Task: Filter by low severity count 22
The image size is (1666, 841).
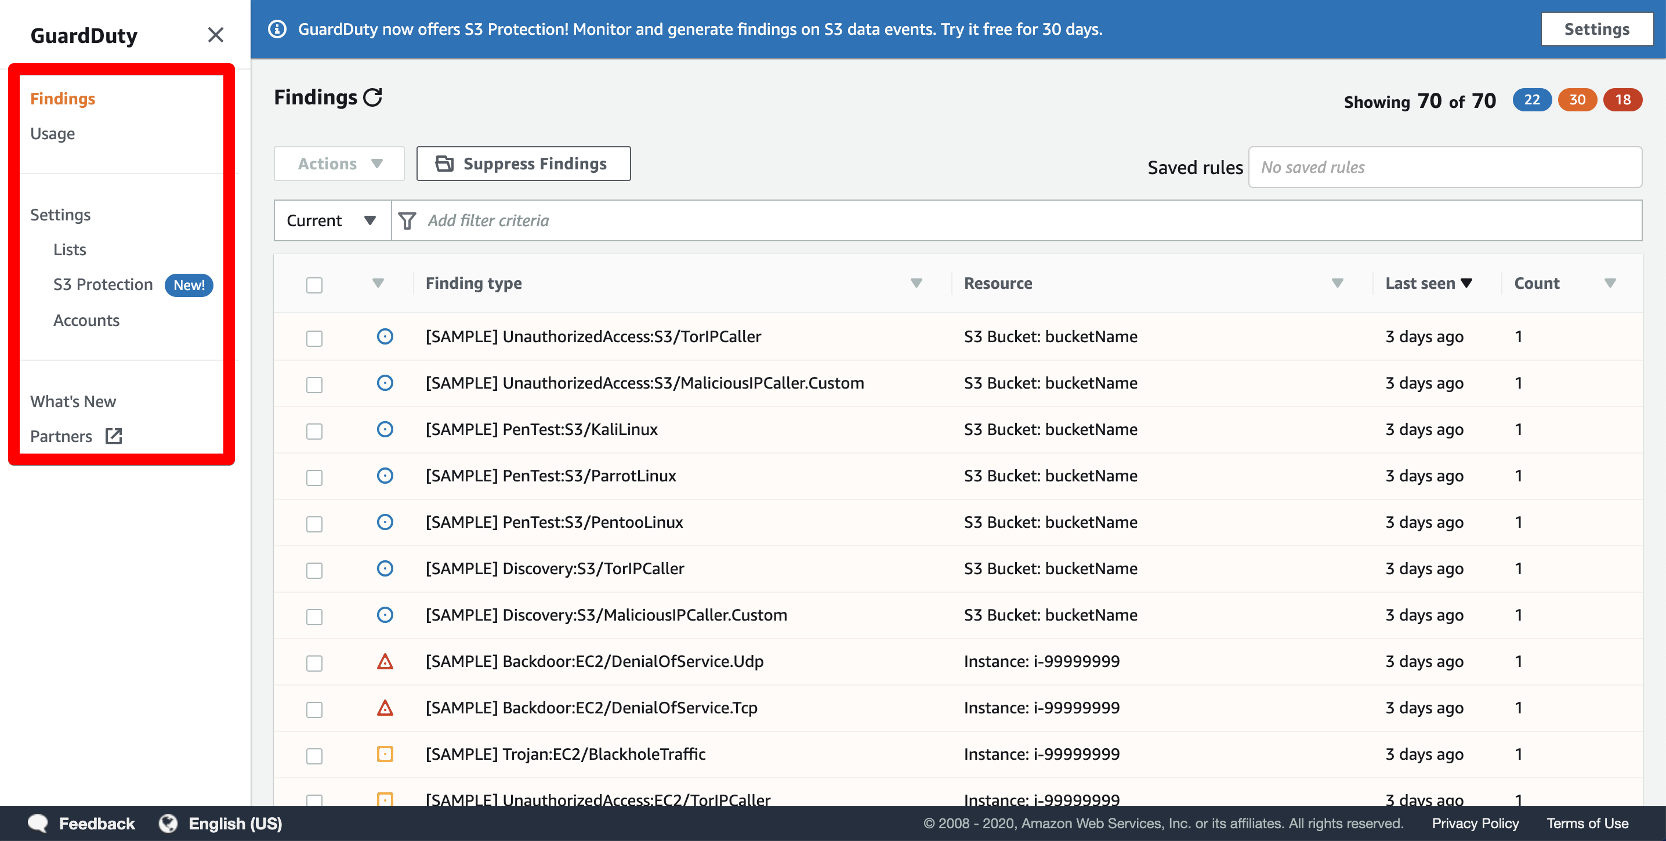Action: [1531, 100]
